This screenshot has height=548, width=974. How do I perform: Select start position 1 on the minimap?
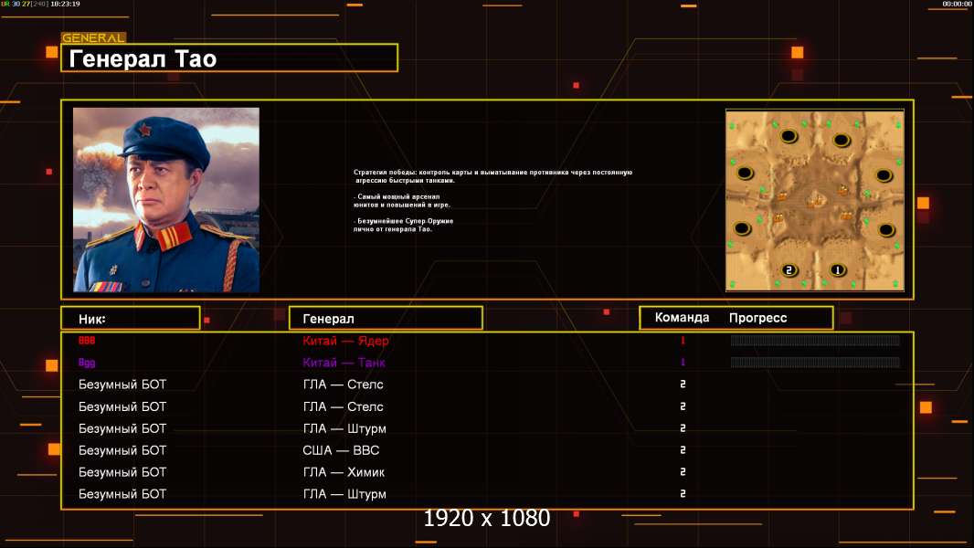[837, 270]
